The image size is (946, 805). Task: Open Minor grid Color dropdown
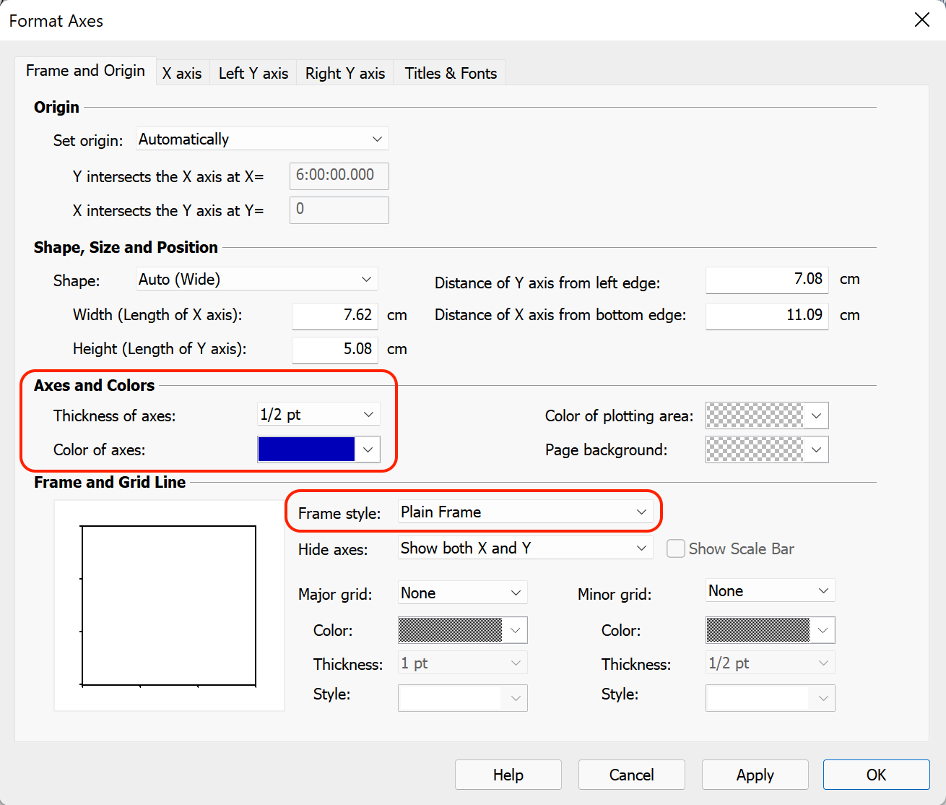tap(770, 629)
